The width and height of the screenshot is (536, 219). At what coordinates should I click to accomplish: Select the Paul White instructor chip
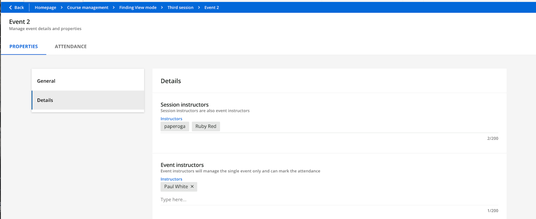[176, 187]
